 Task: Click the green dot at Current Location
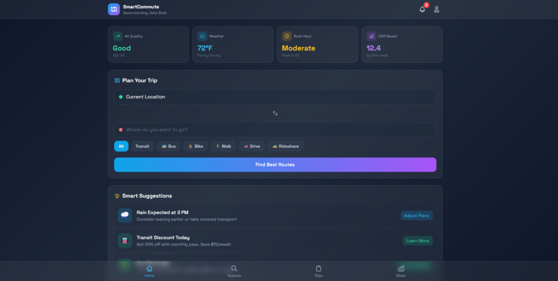[x=121, y=97]
